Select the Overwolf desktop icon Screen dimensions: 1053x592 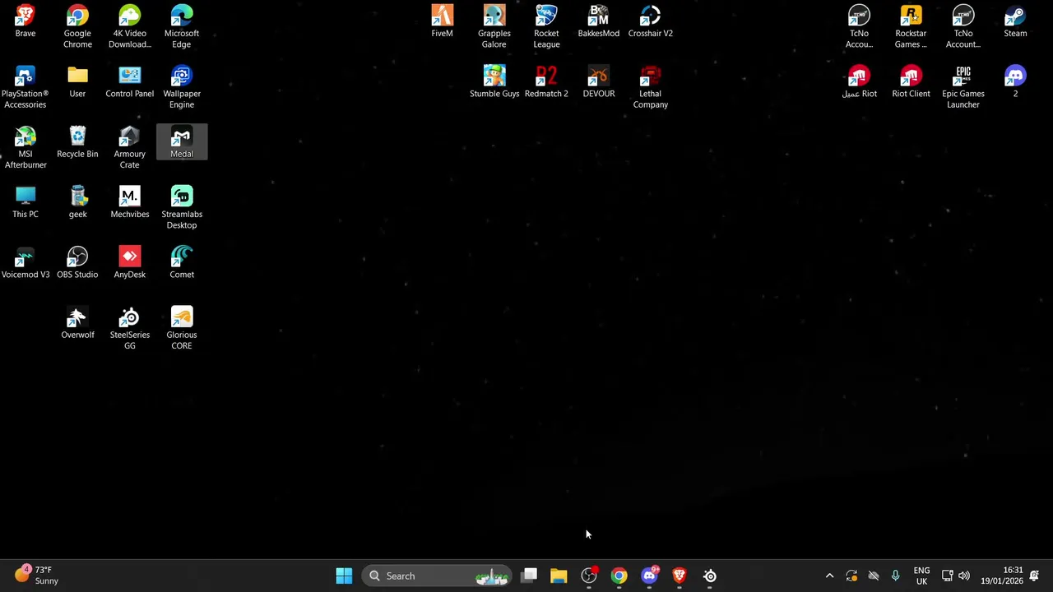click(77, 323)
